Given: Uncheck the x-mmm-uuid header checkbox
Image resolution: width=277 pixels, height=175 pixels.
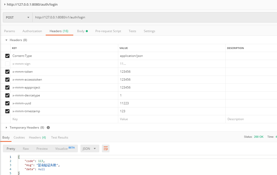Looking at the screenshot, I should 7,103.
